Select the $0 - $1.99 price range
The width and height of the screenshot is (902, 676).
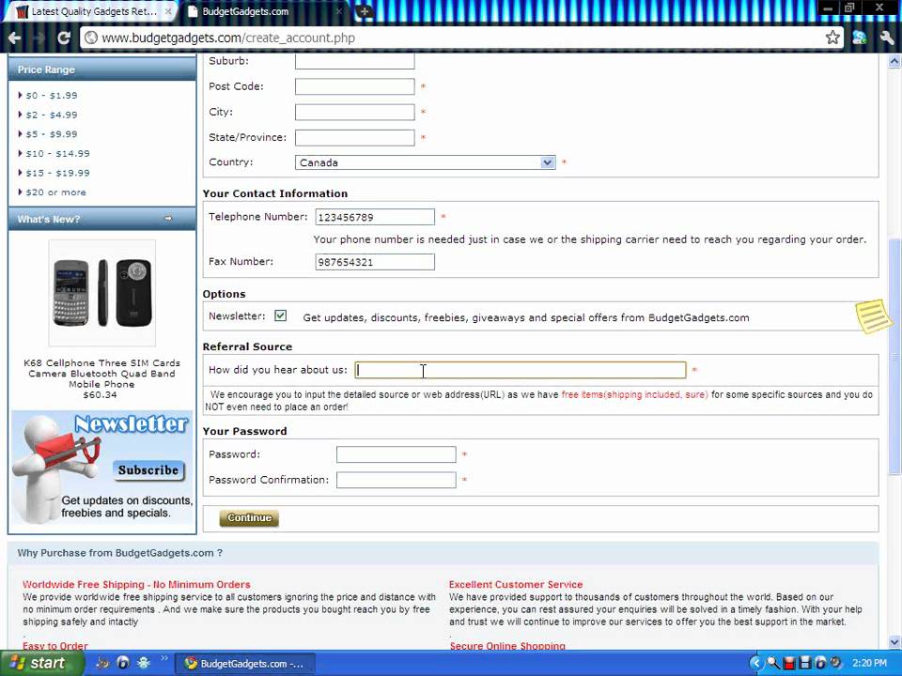(x=51, y=96)
